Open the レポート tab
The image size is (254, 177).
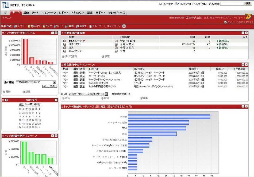pyautogui.click(x=64, y=13)
